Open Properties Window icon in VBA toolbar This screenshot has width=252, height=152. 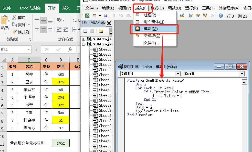(198, 16)
